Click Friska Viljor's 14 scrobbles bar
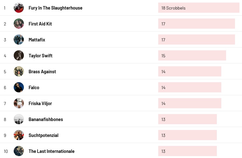This screenshot has width=242, height=158. [189, 103]
